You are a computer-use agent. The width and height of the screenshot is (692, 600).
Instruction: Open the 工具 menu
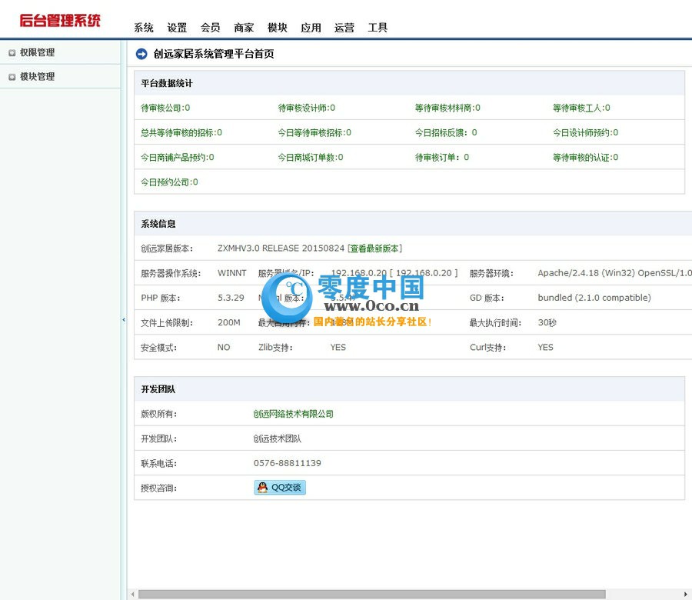pyautogui.click(x=378, y=27)
